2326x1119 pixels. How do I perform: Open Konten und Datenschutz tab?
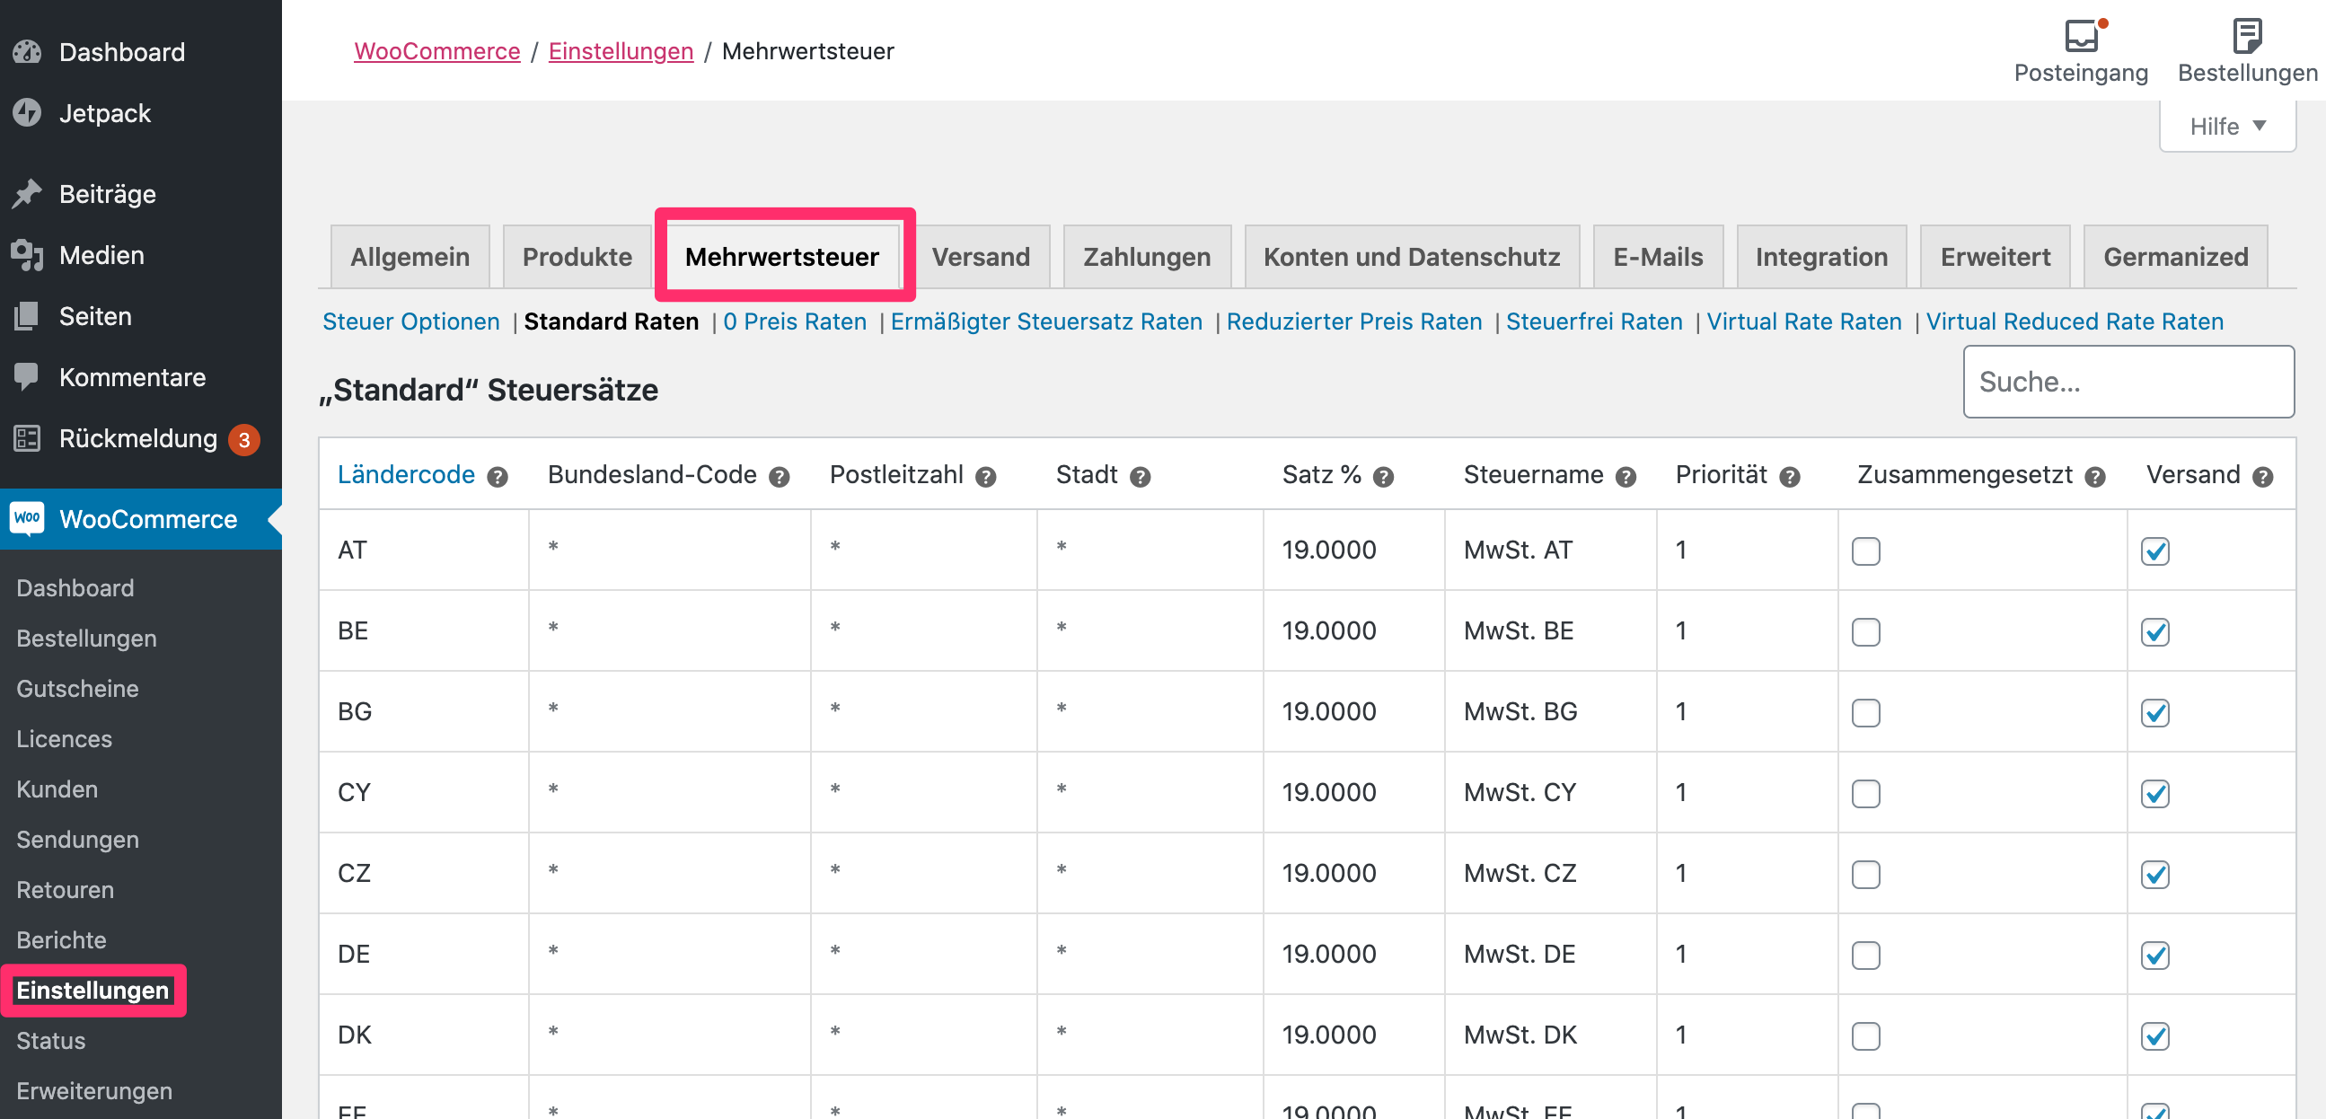[1411, 257]
